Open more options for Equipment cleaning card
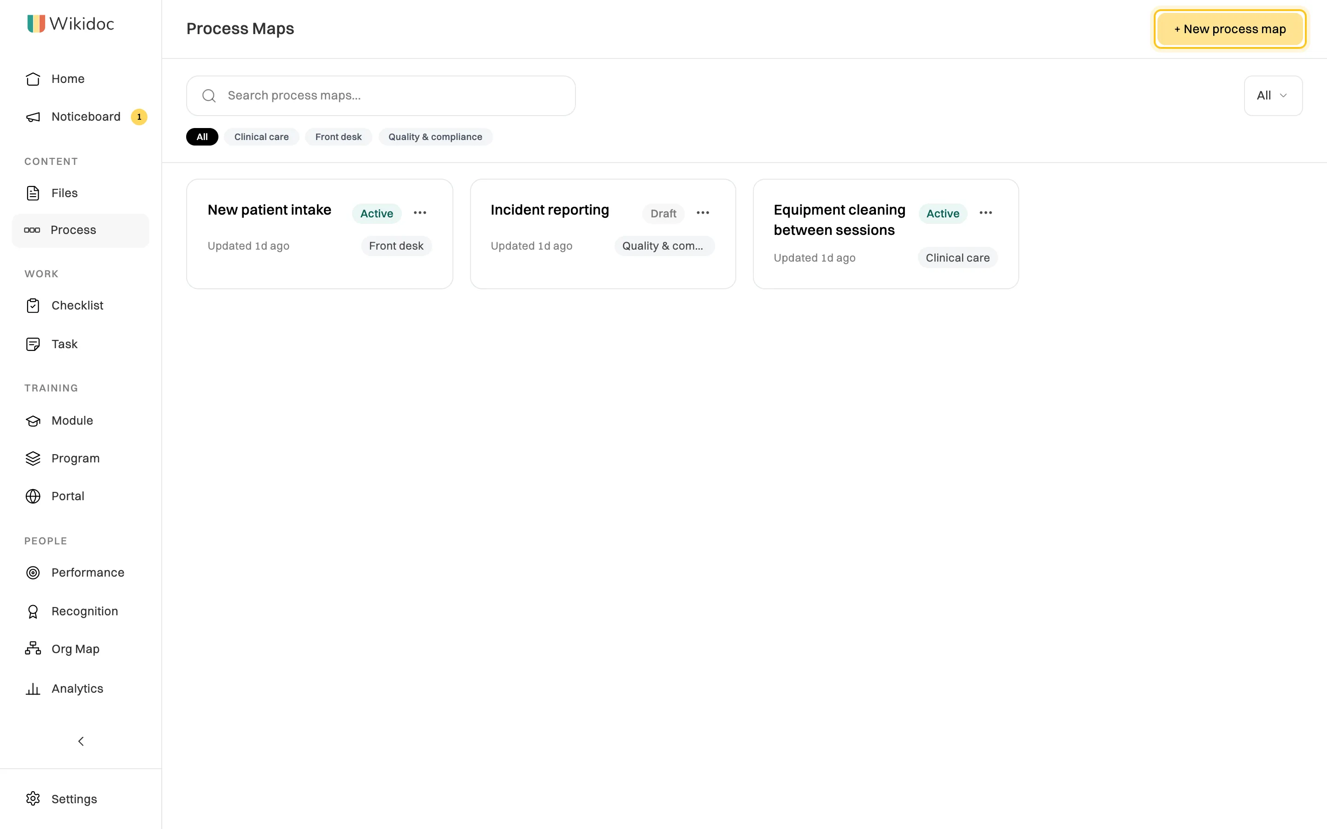The image size is (1327, 829). pyautogui.click(x=986, y=213)
